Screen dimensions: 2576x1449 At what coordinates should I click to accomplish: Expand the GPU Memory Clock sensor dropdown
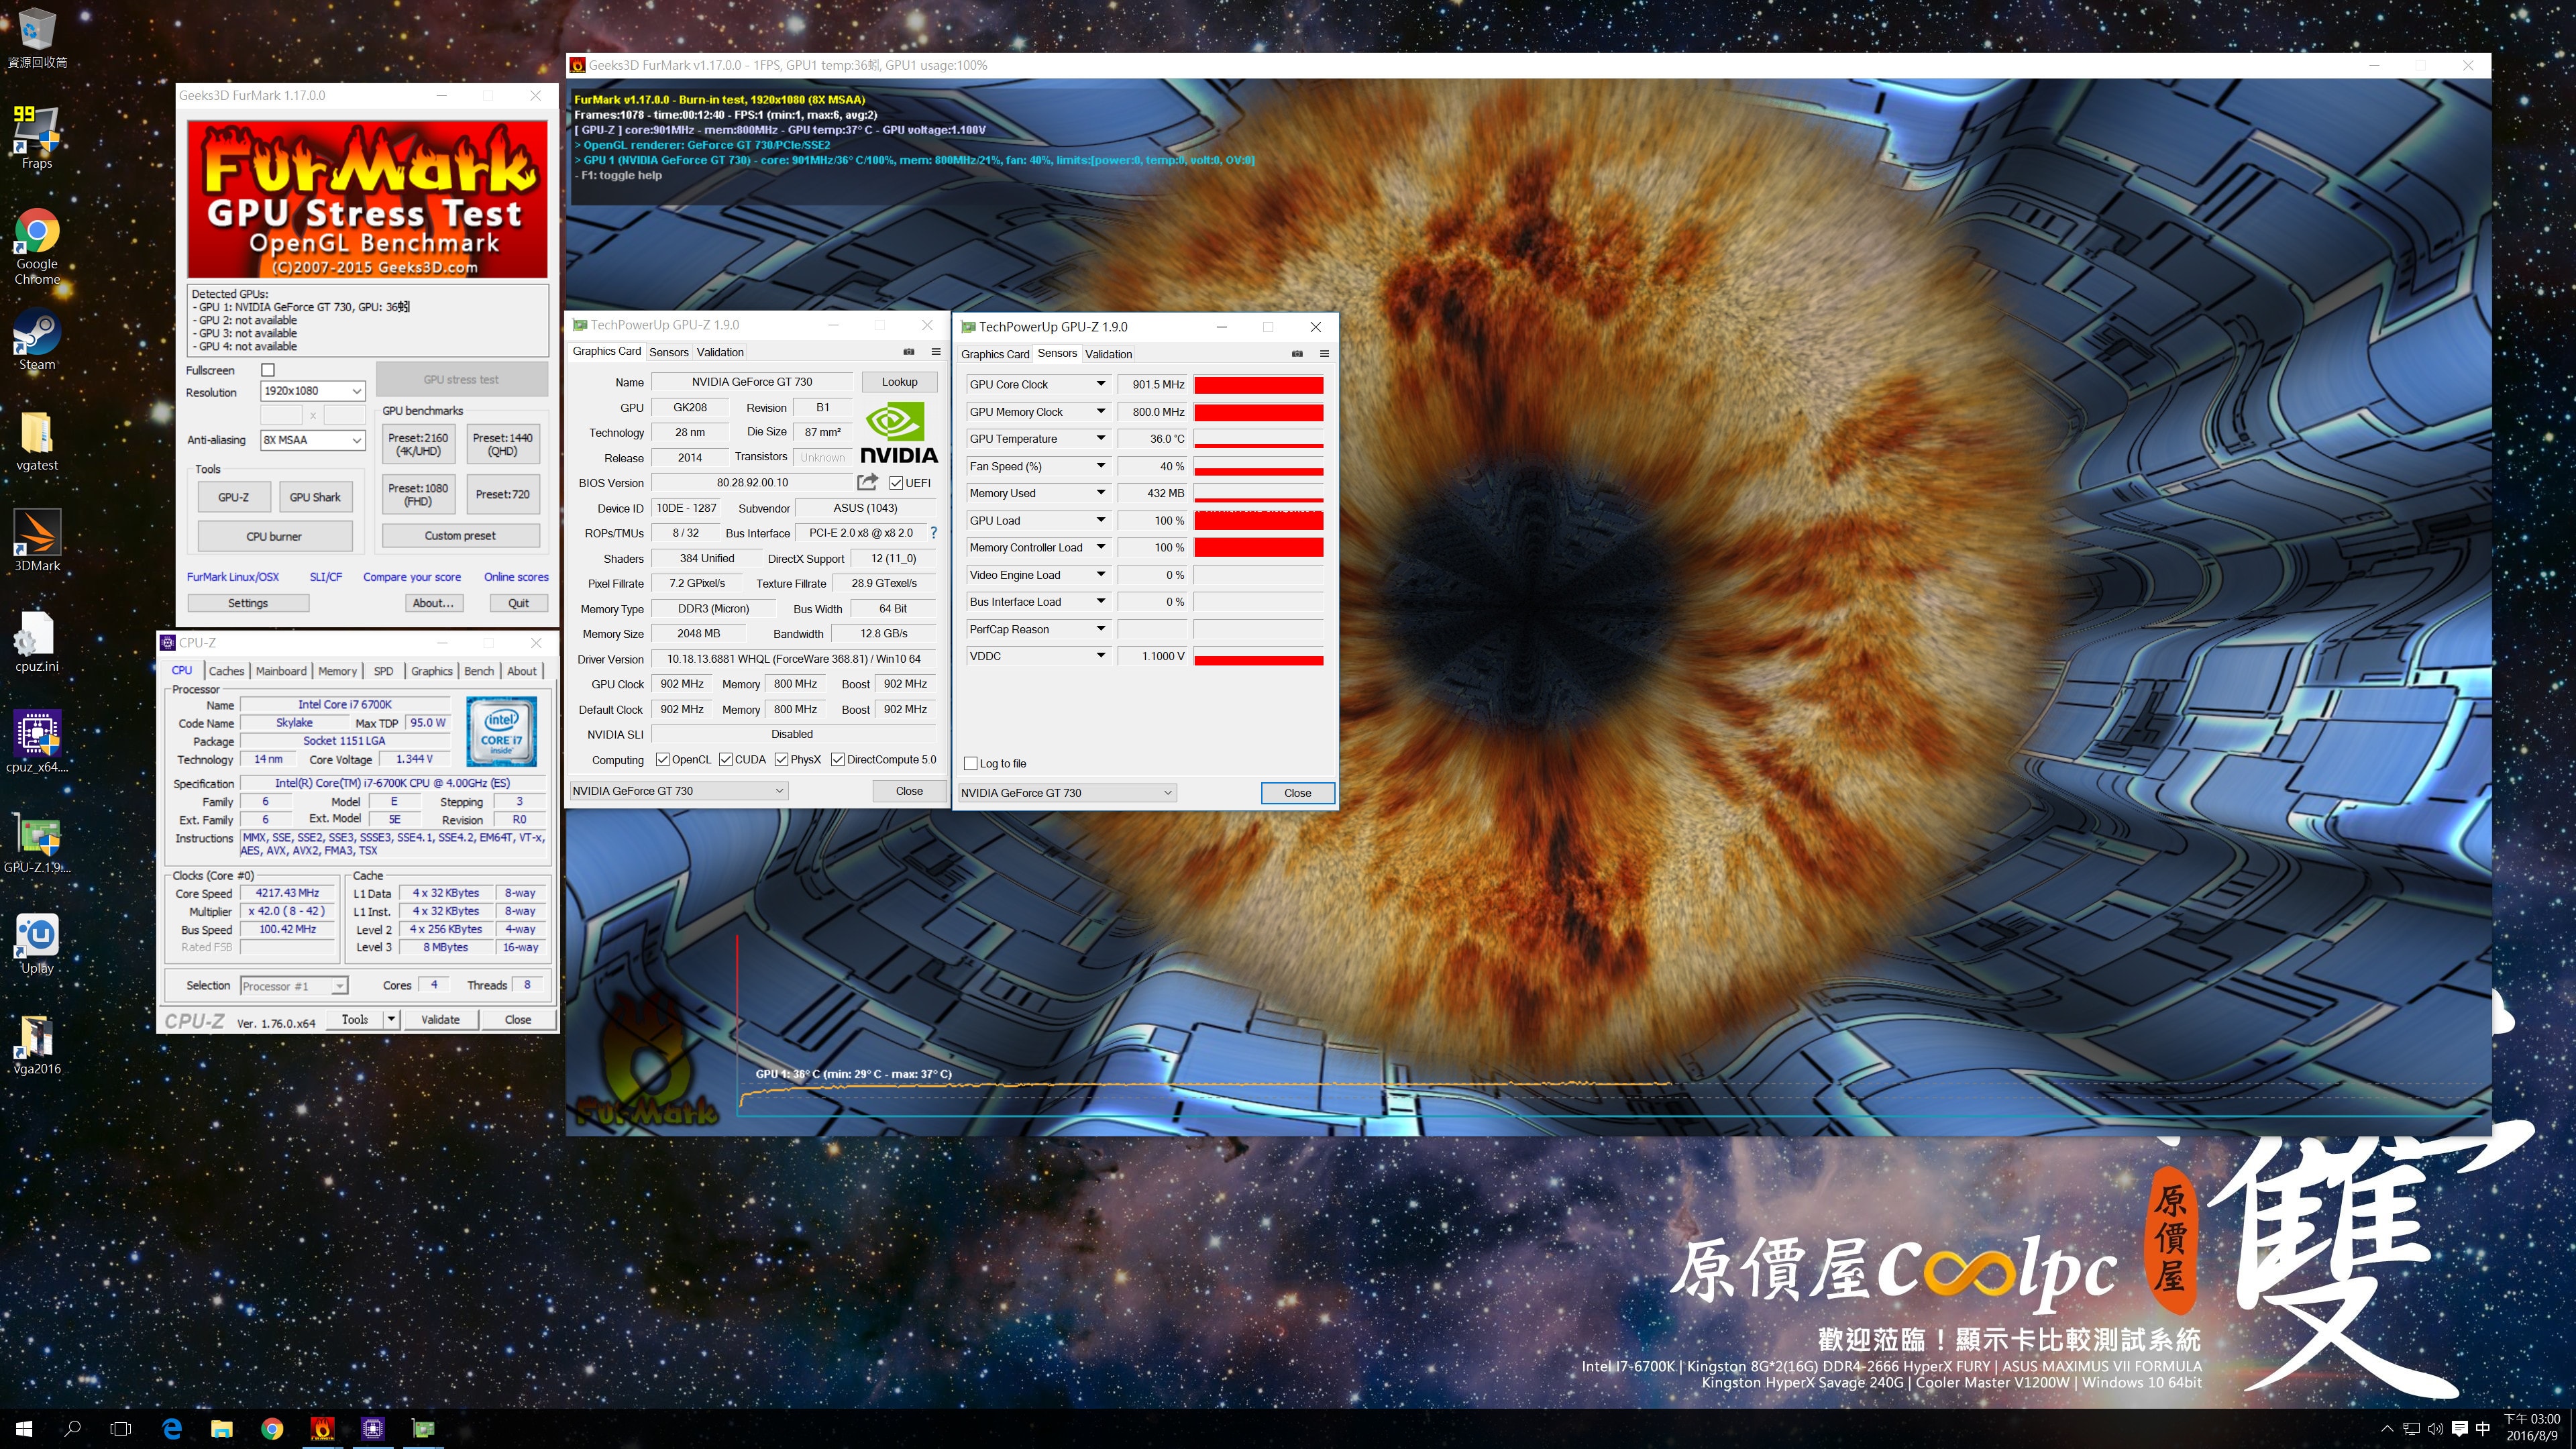1100,411
